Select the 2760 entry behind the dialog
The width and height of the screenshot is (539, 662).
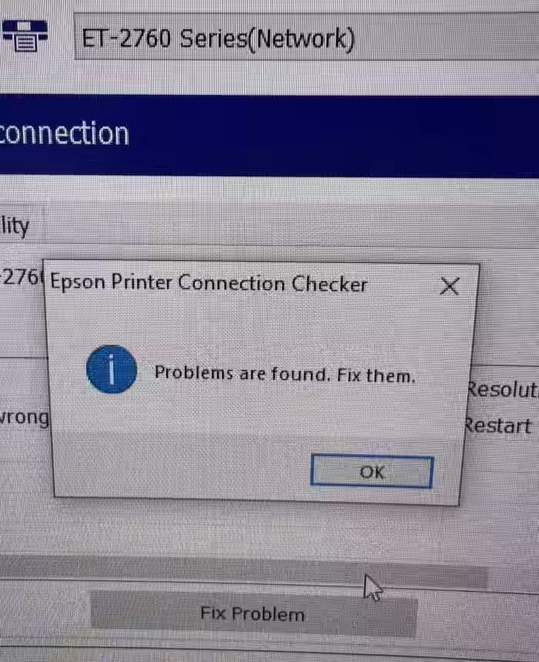(x=21, y=276)
